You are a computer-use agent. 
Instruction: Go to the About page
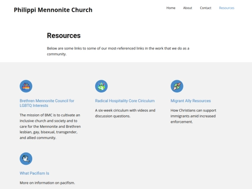pos(188,8)
